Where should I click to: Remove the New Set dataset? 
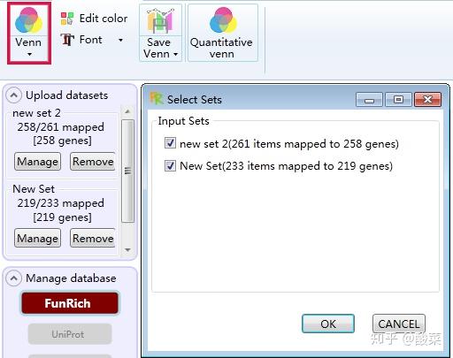coord(93,238)
